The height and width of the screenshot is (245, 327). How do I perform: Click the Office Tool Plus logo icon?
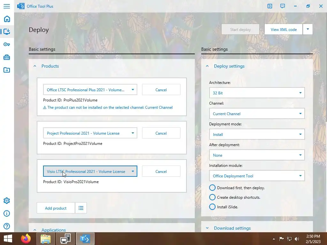pyautogui.click(x=21, y=6)
